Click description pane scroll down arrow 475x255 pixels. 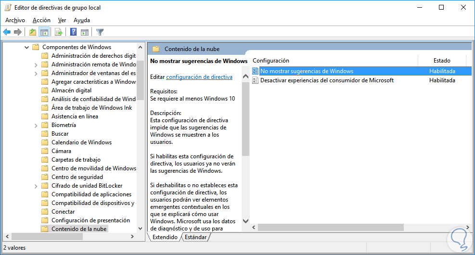[x=245, y=221]
